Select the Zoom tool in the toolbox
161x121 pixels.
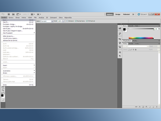click(3, 90)
